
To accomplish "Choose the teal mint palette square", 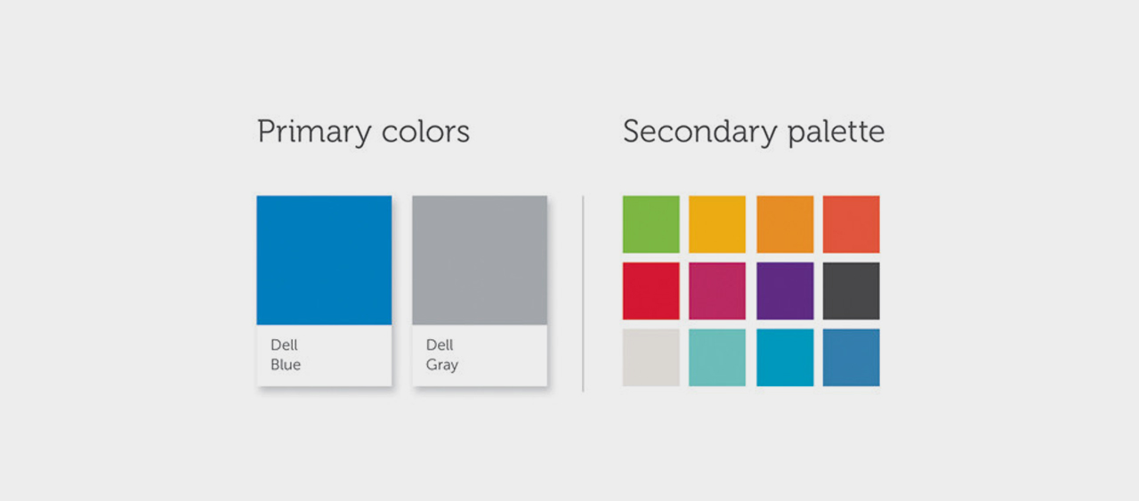I will click(717, 358).
